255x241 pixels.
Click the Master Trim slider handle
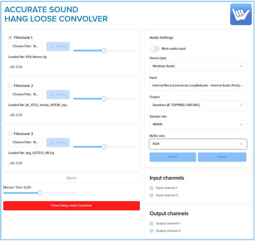[x=40, y=193]
